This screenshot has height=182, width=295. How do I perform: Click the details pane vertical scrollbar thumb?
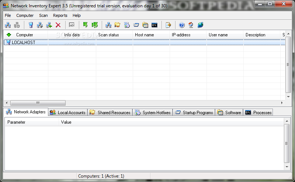pos(287,143)
